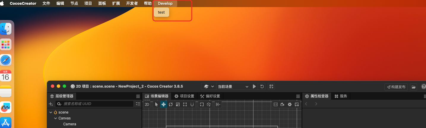Show the QR code preview icon

pyautogui.click(x=271, y=86)
